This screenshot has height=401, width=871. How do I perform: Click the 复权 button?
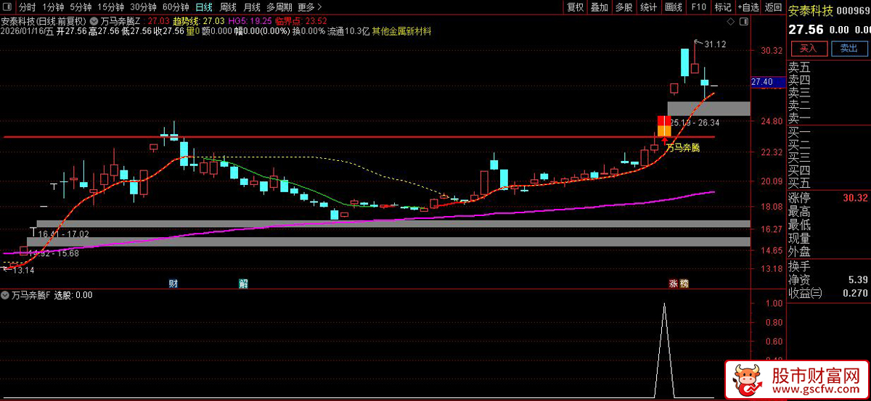575,7
